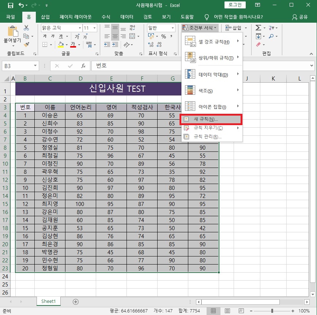The image size is (317, 315).
Task: Click the 로그인 button
Action: (235, 5)
